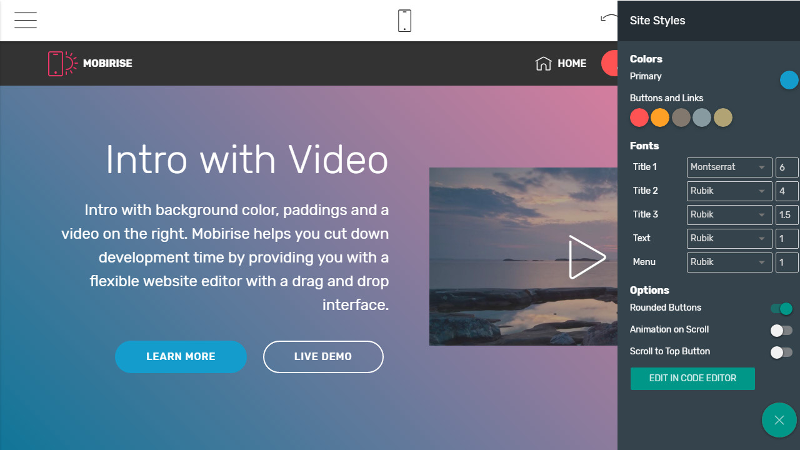Open Title 2 font dropdown

[x=729, y=191]
